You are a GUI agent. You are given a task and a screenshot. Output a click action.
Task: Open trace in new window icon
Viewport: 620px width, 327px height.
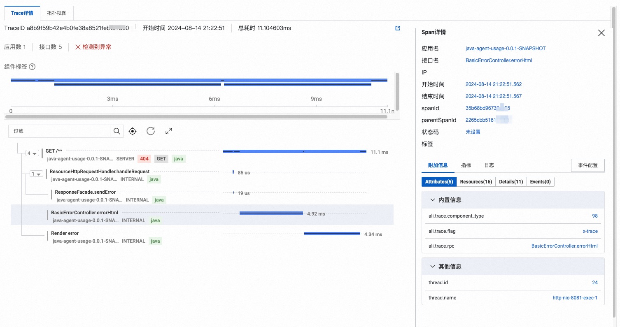397,28
